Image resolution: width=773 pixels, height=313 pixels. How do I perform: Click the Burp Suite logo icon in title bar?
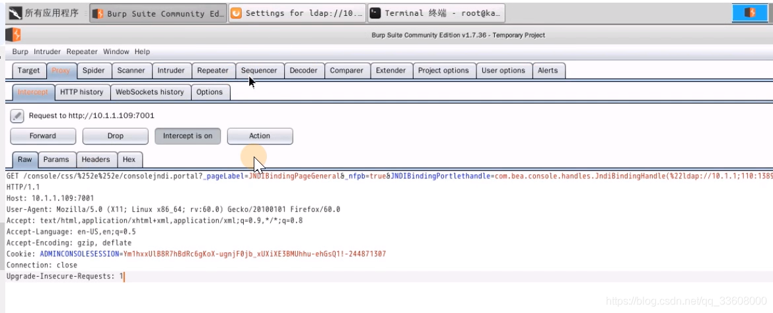[x=13, y=35]
